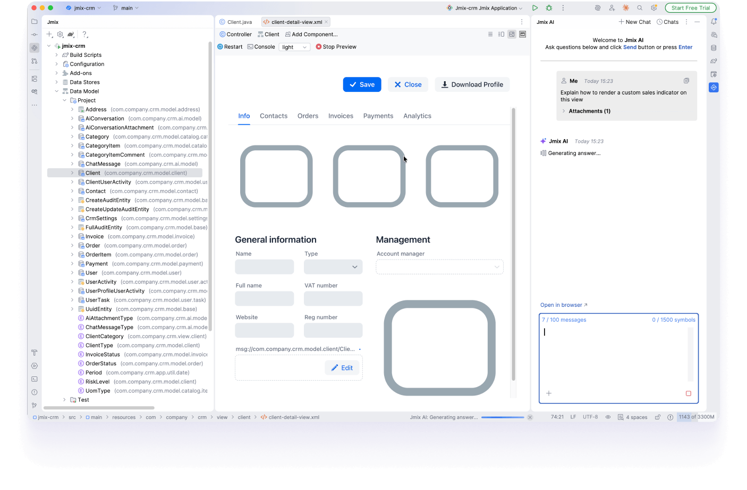This screenshot has height=490, width=747.
Task: Open the jmix-crm project dropdown
Action: 83,8
